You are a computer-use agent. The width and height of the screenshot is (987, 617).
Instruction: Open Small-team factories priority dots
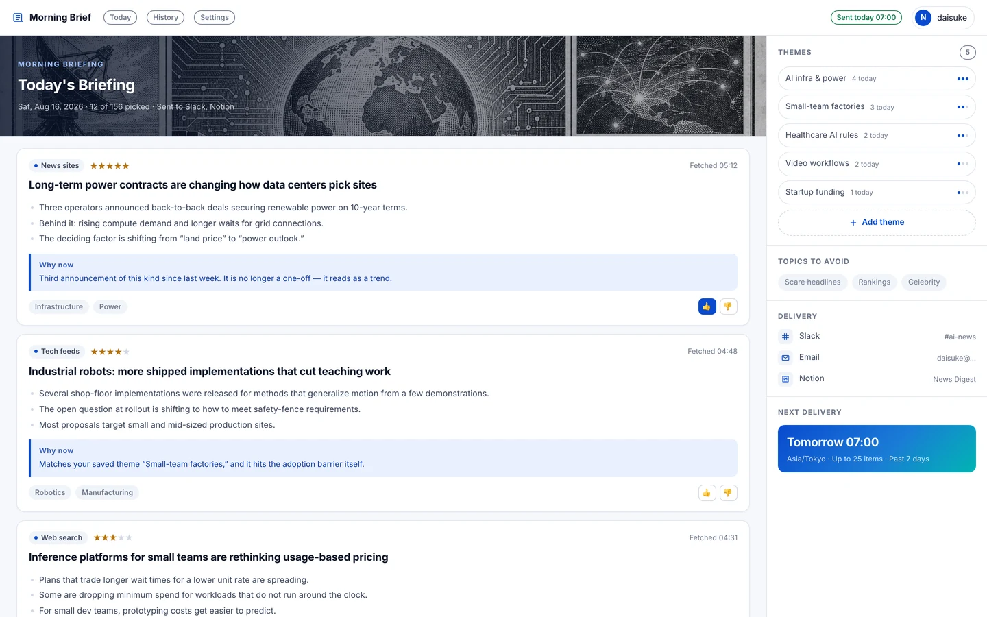(963, 107)
